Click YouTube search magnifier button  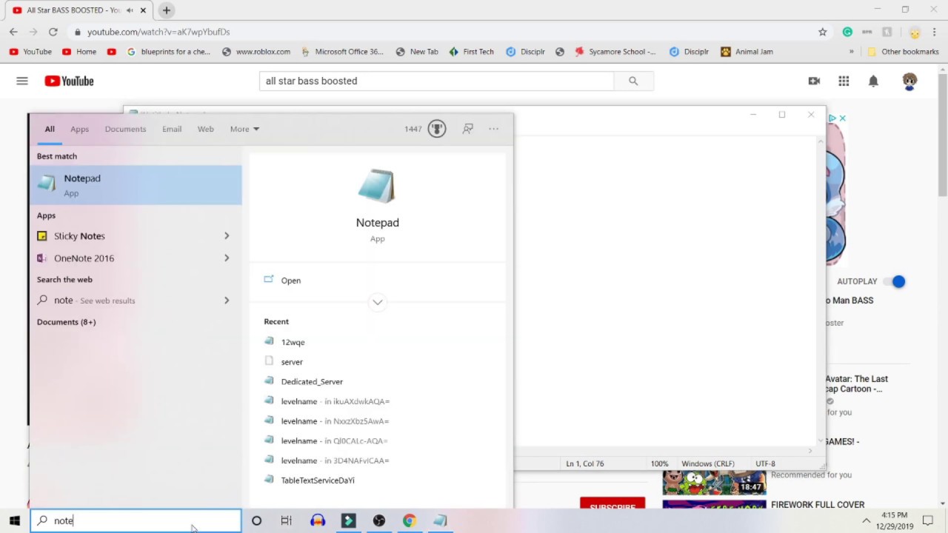coord(633,81)
